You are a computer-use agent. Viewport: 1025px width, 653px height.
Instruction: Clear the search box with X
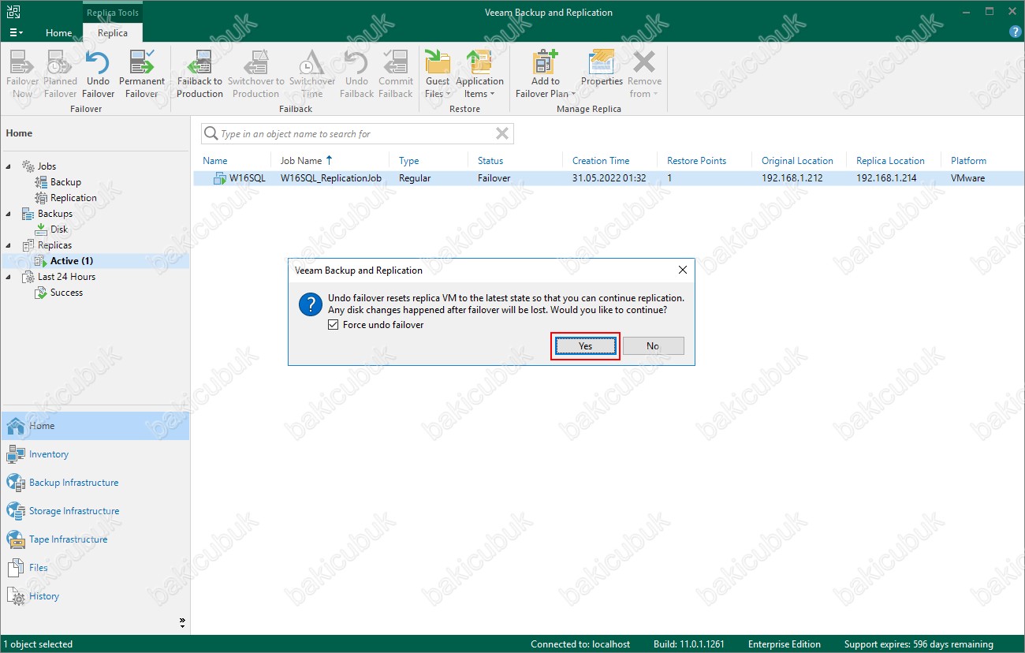[502, 133]
